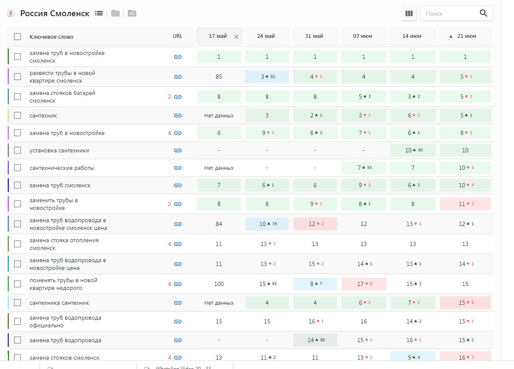Open URL link for замена труб водопровода row
Image resolution: width=514 pixels, height=369 pixels.
[x=178, y=340]
